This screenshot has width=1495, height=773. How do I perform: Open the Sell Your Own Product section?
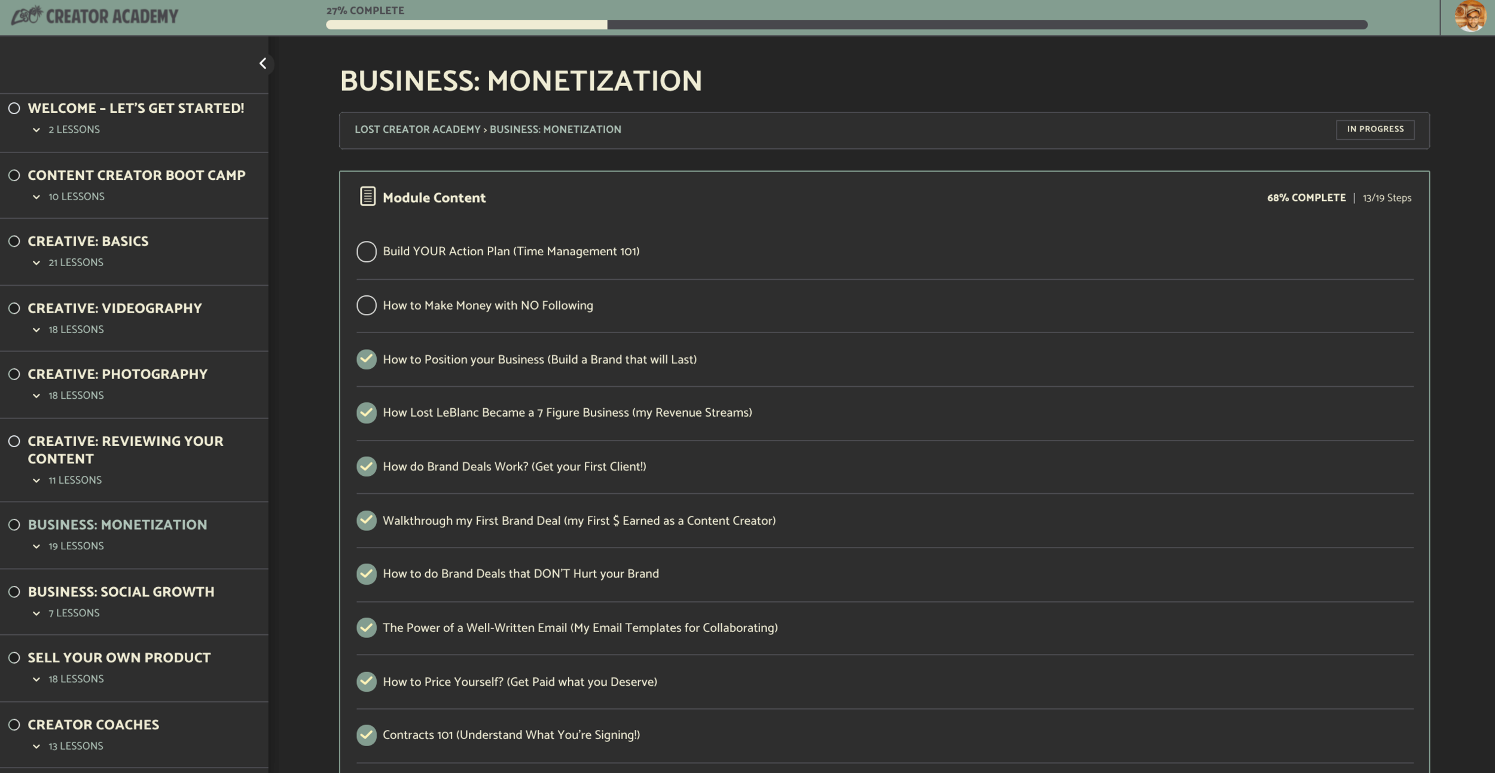point(119,658)
